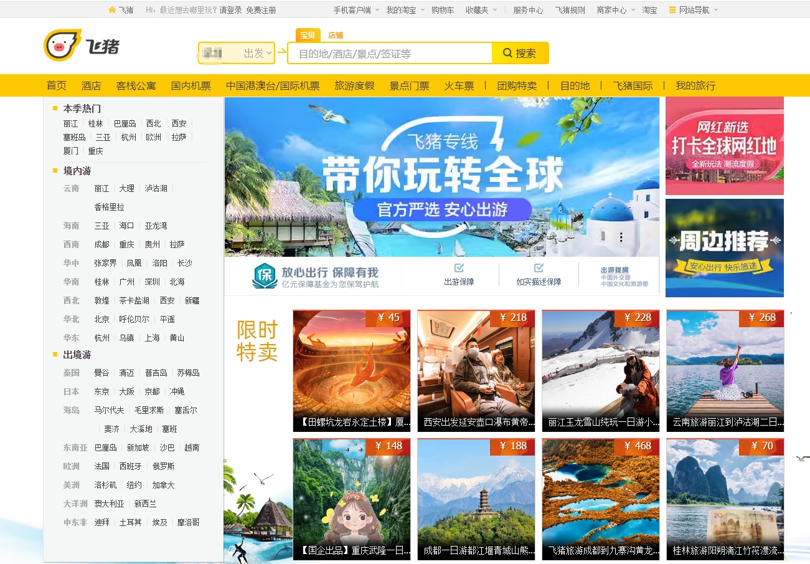Click the 免费注册 link
The width and height of the screenshot is (810, 564).
point(261,10)
